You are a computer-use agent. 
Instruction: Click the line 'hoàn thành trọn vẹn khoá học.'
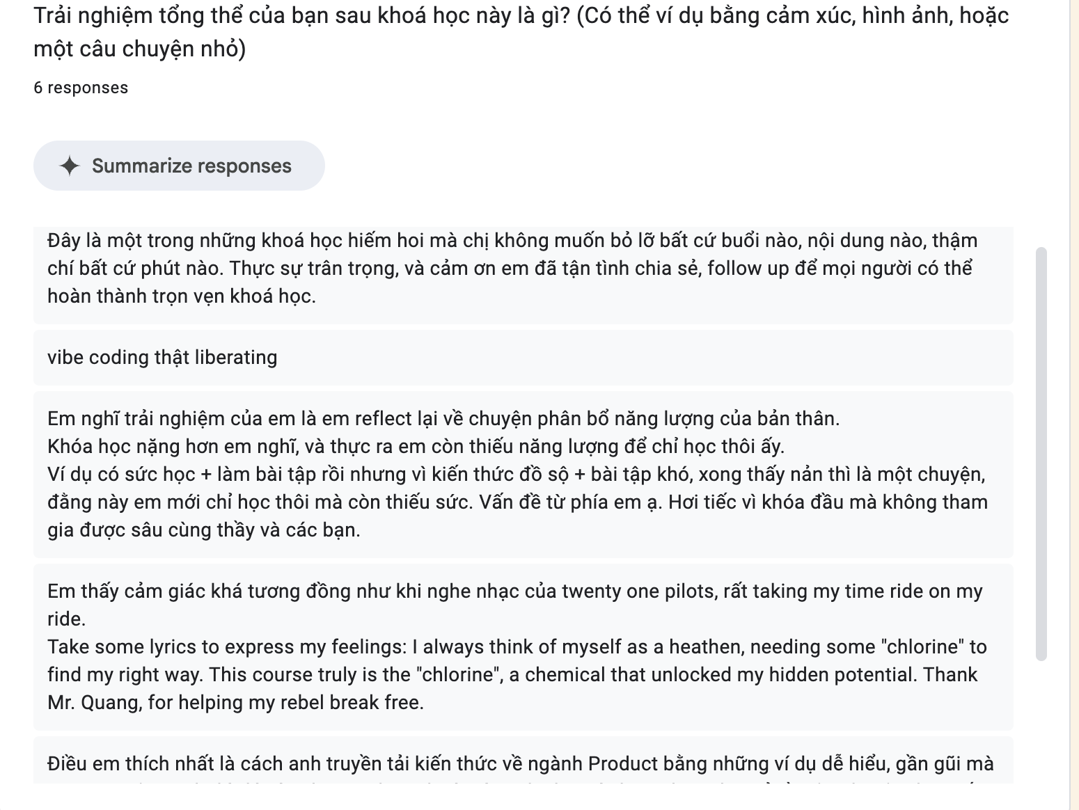pos(182,296)
